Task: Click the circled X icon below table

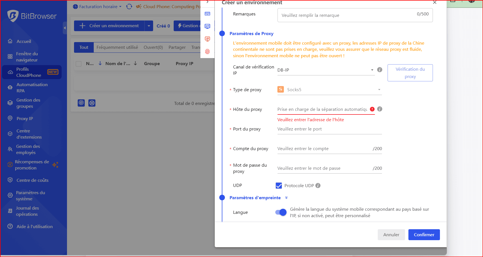Action: coord(92,103)
